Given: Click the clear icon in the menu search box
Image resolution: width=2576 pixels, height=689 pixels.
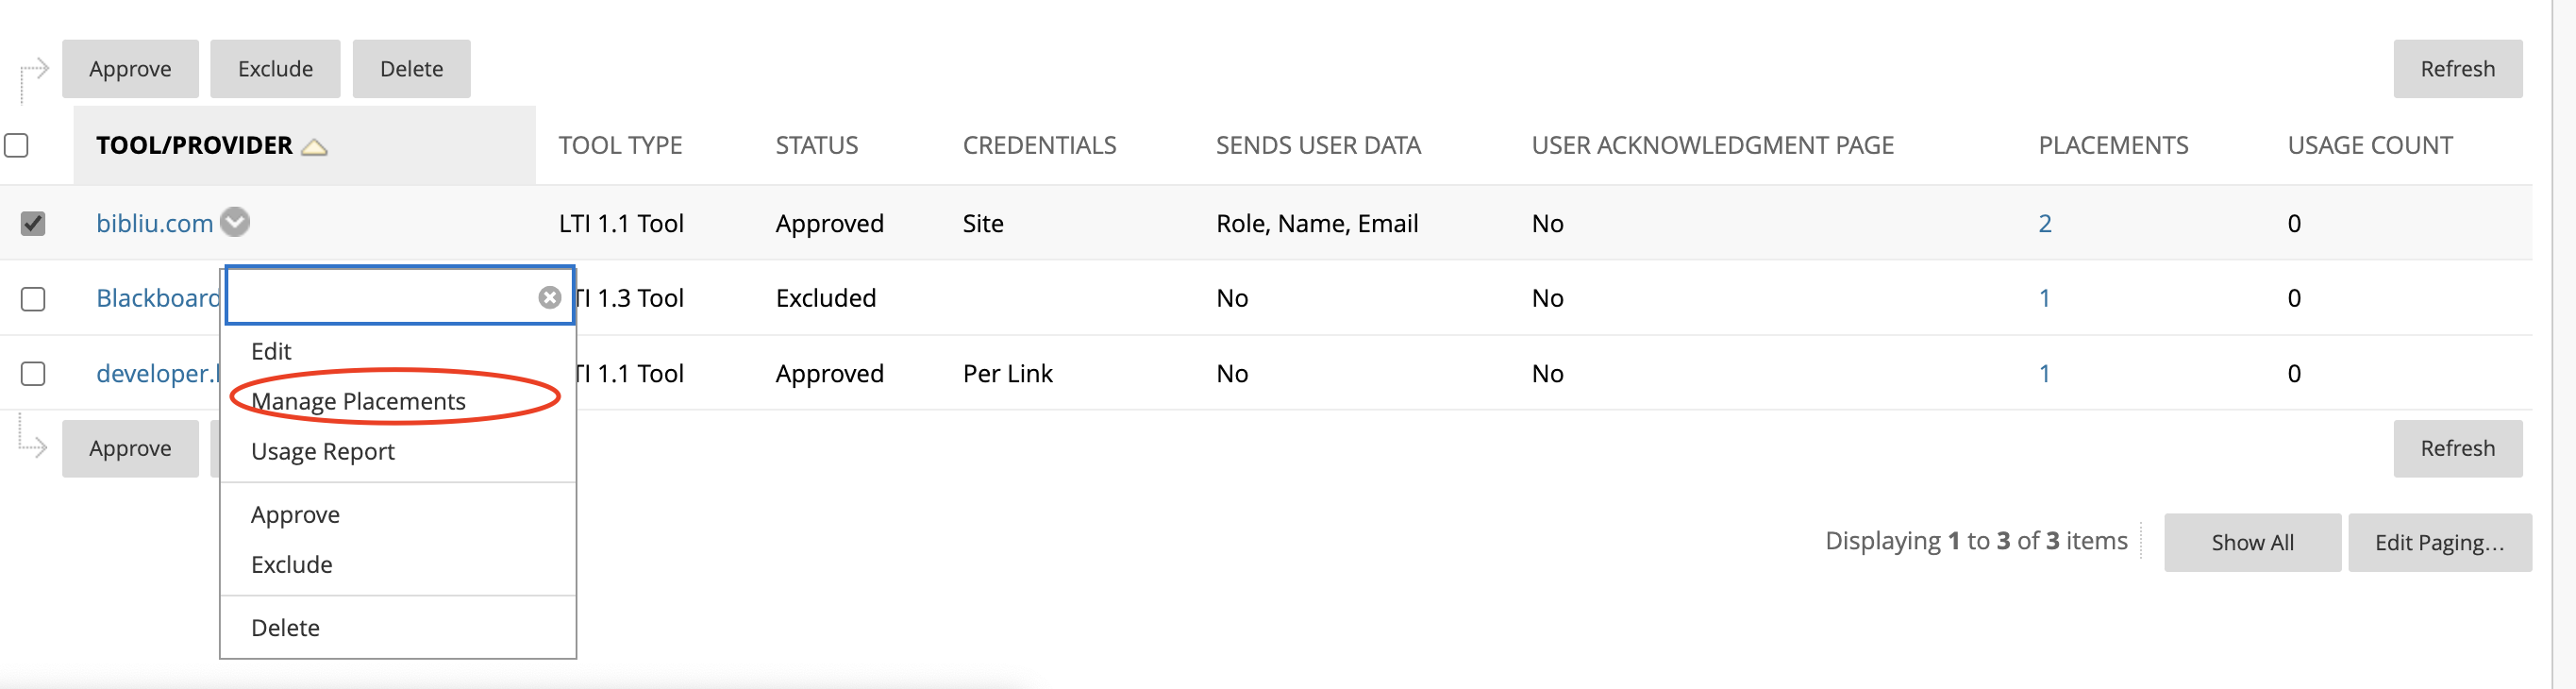Looking at the screenshot, I should (x=549, y=297).
